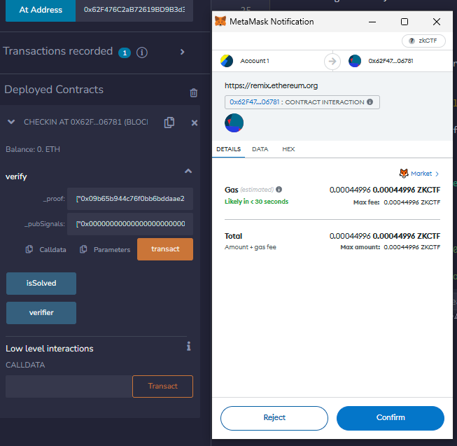Collapse the CHECKIN contract instance
This screenshot has height=446, width=457.
11,122
